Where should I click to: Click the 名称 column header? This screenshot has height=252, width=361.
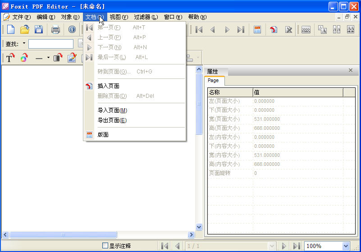(x=230, y=92)
